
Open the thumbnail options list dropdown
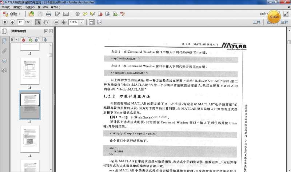(x=14, y=40)
